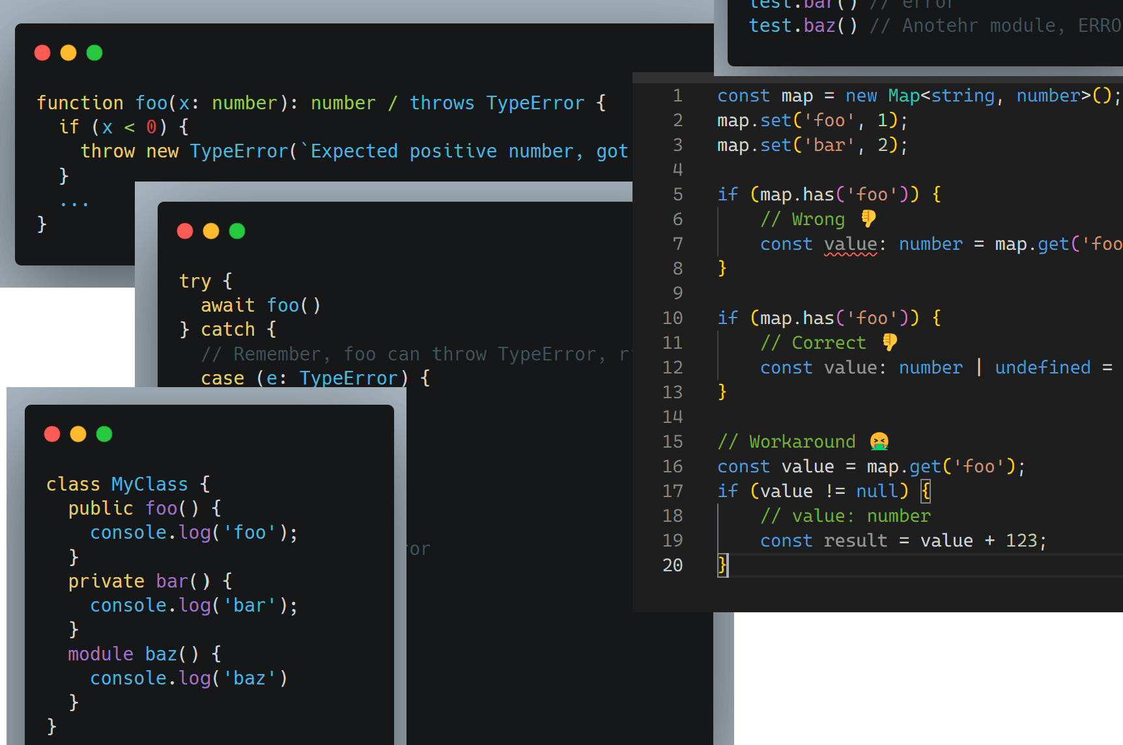The image size is (1123, 745).
Task: Click the await foo() statement
Action: click(261, 305)
